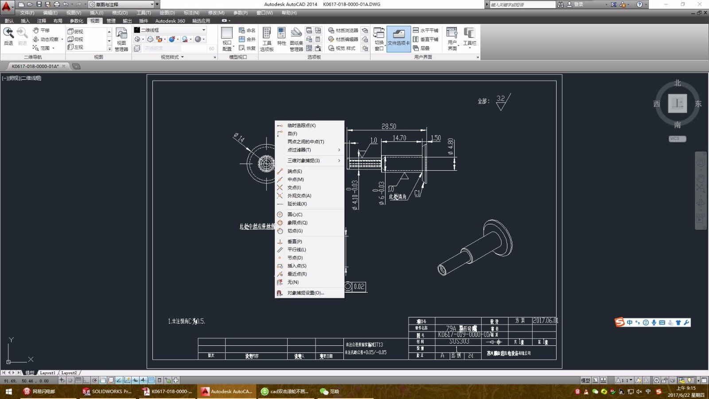Expand the 3D Object Snap (三维对象捕捉) submenu
The height and width of the screenshot is (399, 709).
pos(309,160)
